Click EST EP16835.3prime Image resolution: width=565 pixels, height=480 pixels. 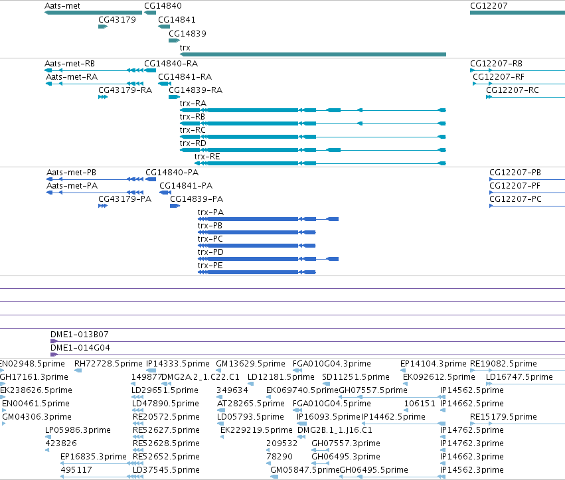coord(94,457)
